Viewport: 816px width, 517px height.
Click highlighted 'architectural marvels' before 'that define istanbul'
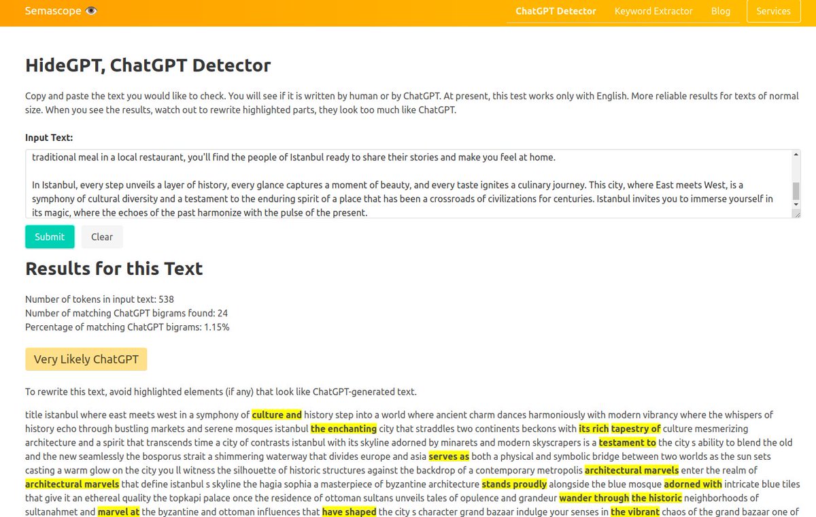coord(72,484)
